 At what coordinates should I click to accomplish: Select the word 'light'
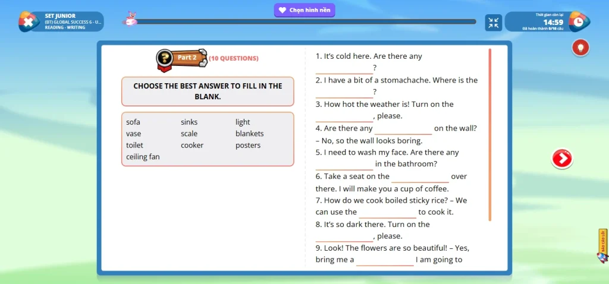243,122
